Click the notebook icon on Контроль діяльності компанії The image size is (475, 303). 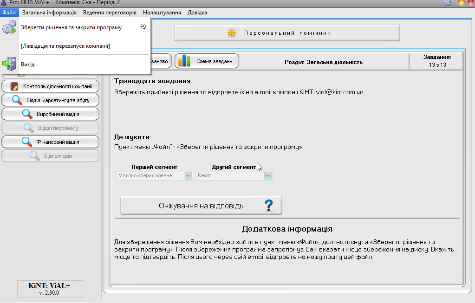[x=14, y=86]
